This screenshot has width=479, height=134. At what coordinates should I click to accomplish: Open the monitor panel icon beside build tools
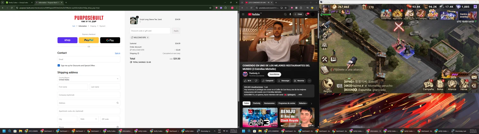click(333, 59)
